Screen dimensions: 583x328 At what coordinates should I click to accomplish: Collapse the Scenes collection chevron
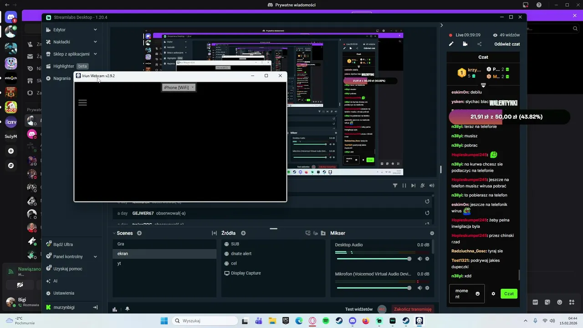[x=114, y=233]
